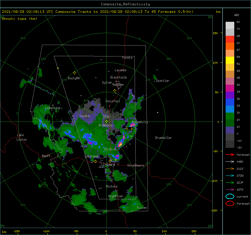Click the cyan 27ZW arrow symbol
The image size is (251, 235).
click(x=230, y=176)
